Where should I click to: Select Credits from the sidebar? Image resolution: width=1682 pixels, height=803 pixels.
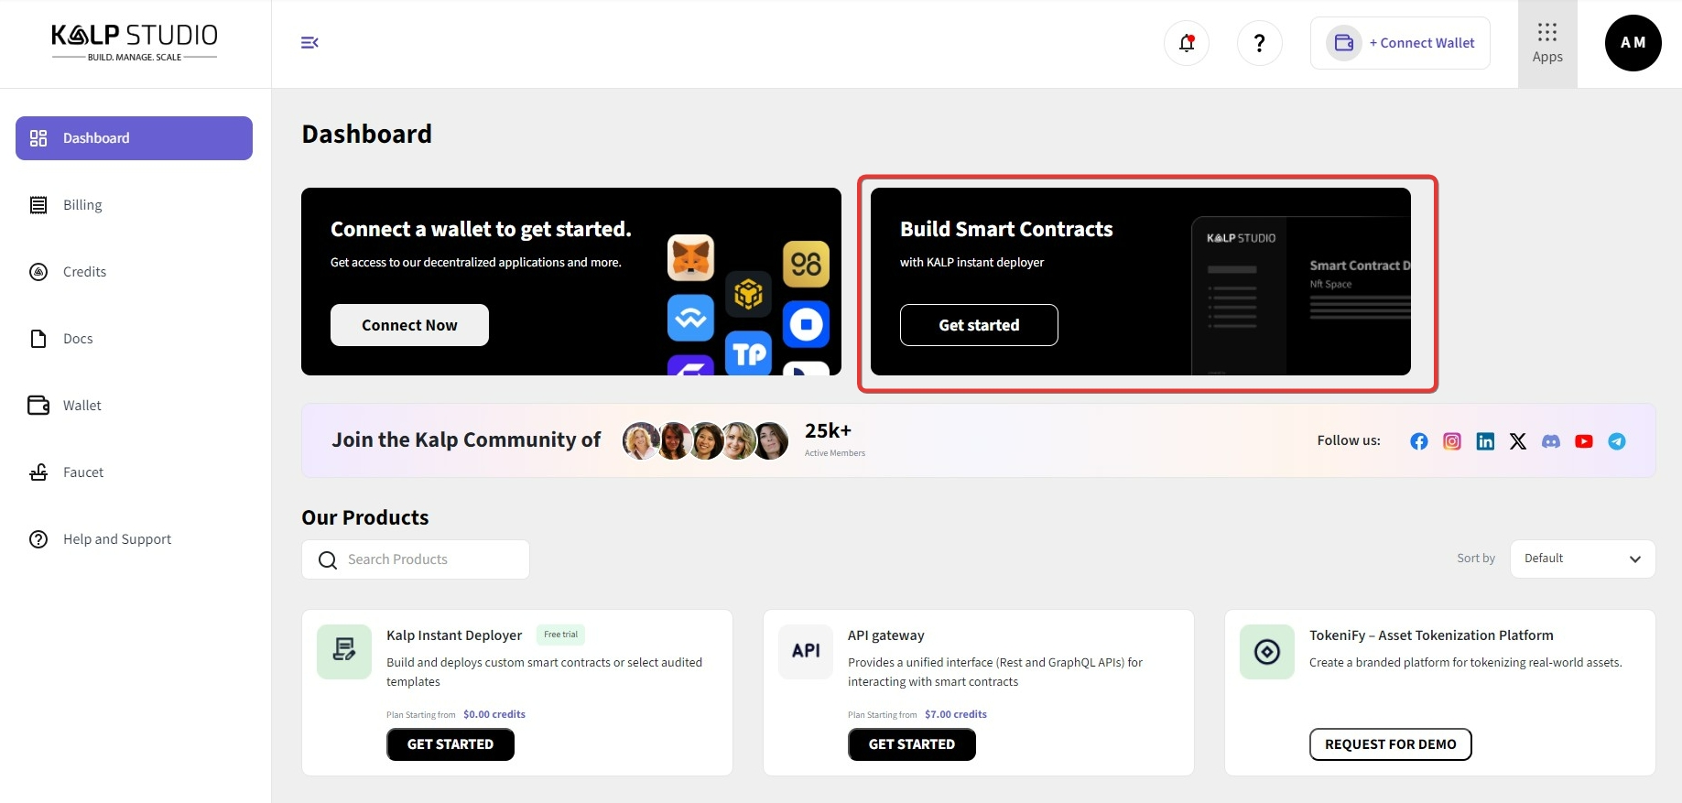pos(84,272)
